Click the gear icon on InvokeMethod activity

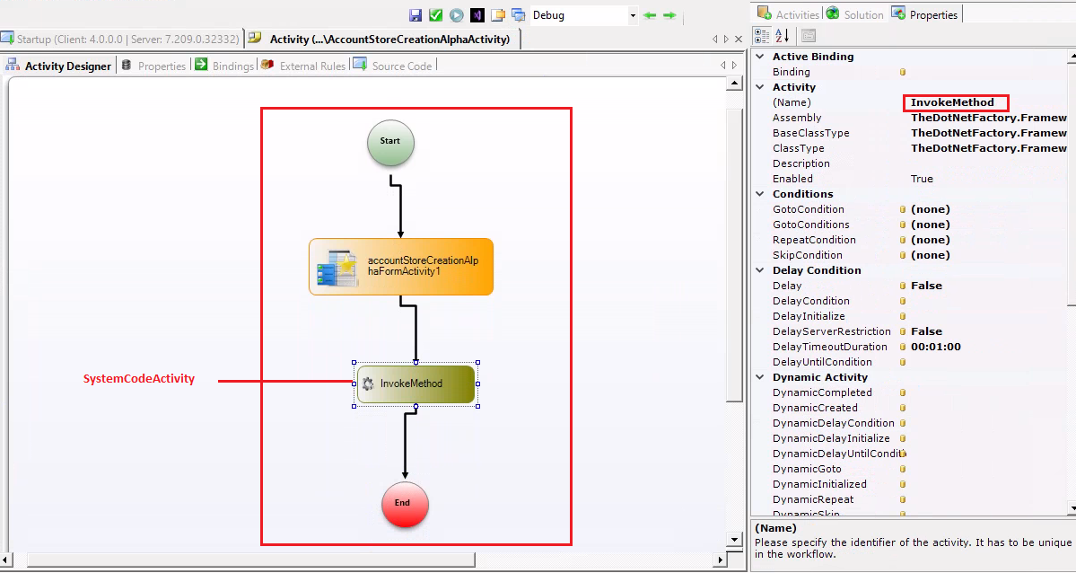368,383
